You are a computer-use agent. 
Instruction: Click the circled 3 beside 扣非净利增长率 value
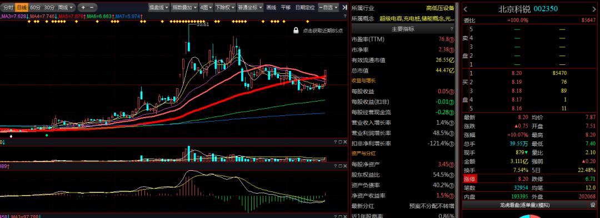452,144
